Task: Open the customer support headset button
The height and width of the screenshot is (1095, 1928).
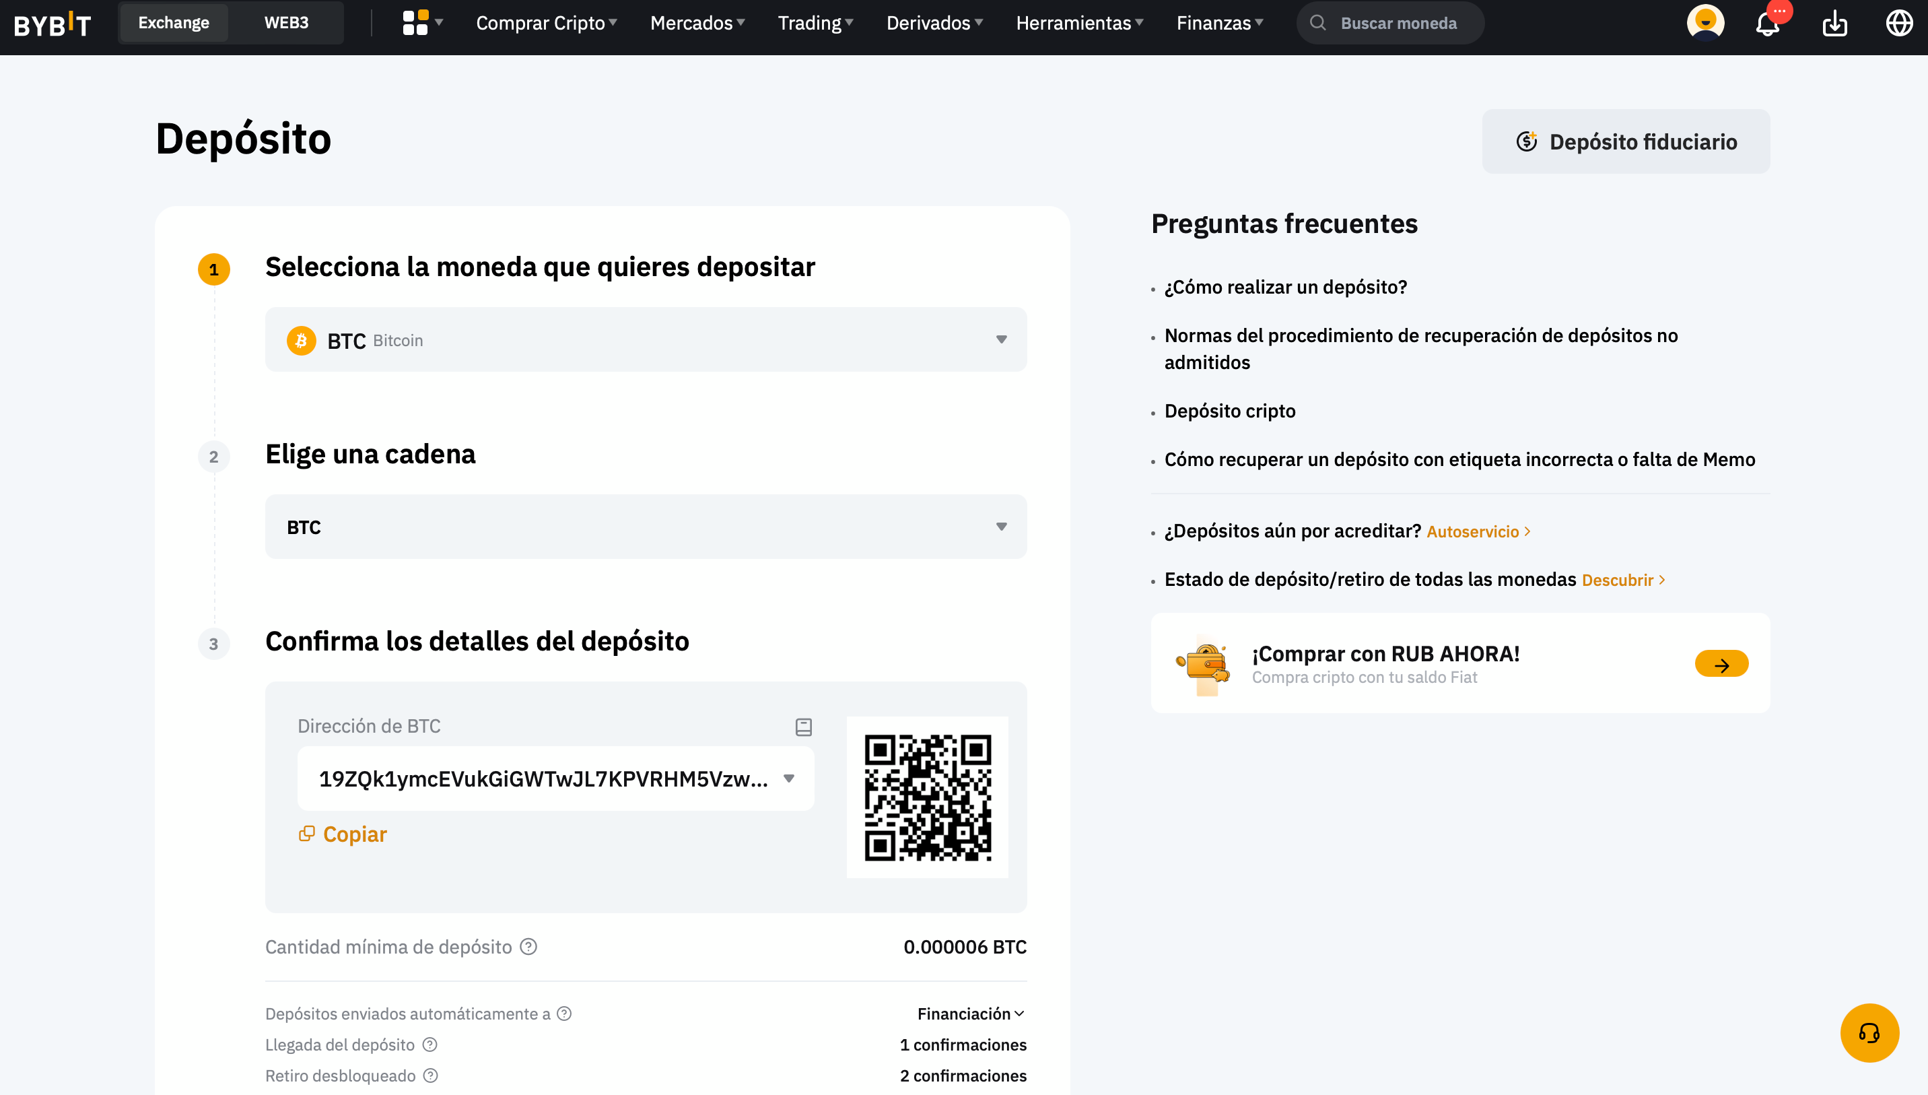Action: [1869, 1032]
